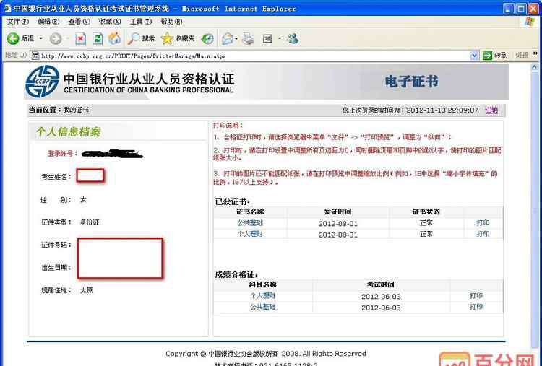Print the 公共基础 certificate (打印)
The height and width of the screenshot is (366, 542).
tap(483, 223)
